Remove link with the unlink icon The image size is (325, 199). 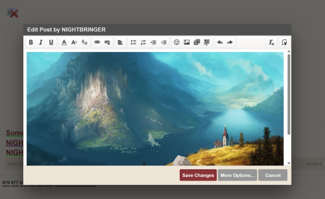107,42
